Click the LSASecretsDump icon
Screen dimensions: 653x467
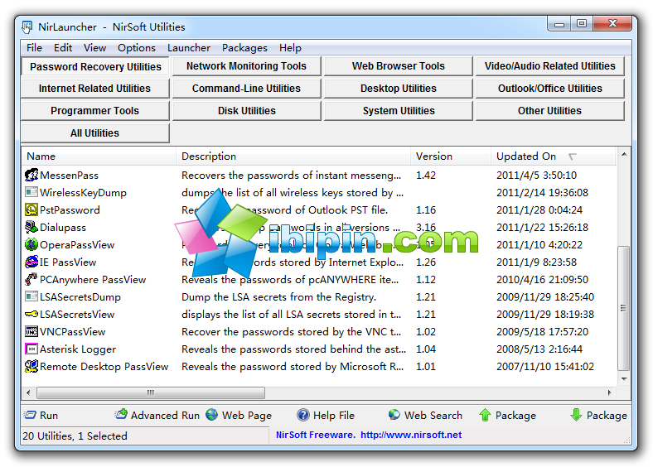click(x=31, y=296)
